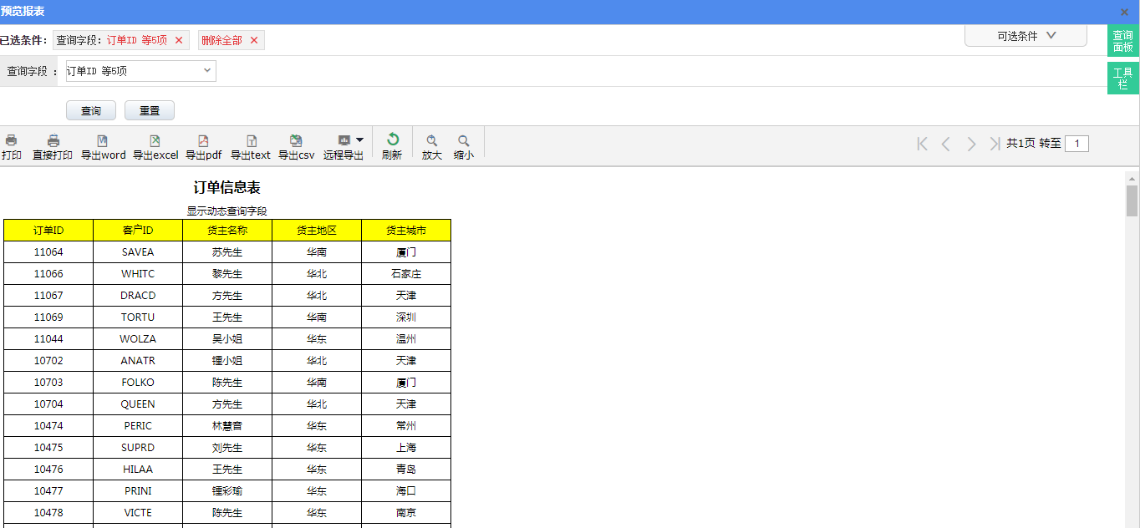
Task: Zoom in using the 放大 icon
Action: click(431, 141)
